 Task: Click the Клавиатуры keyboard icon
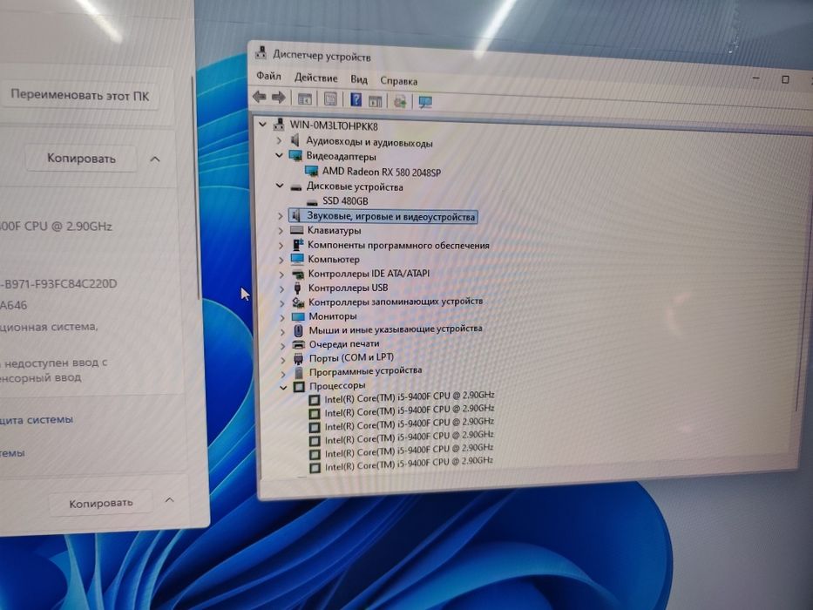click(x=296, y=230)
